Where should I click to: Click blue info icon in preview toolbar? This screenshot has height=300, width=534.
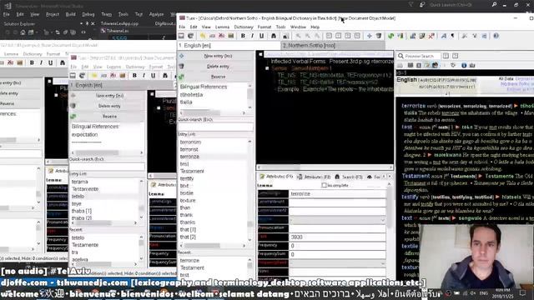pyautogui.click(x=464, y=65)
